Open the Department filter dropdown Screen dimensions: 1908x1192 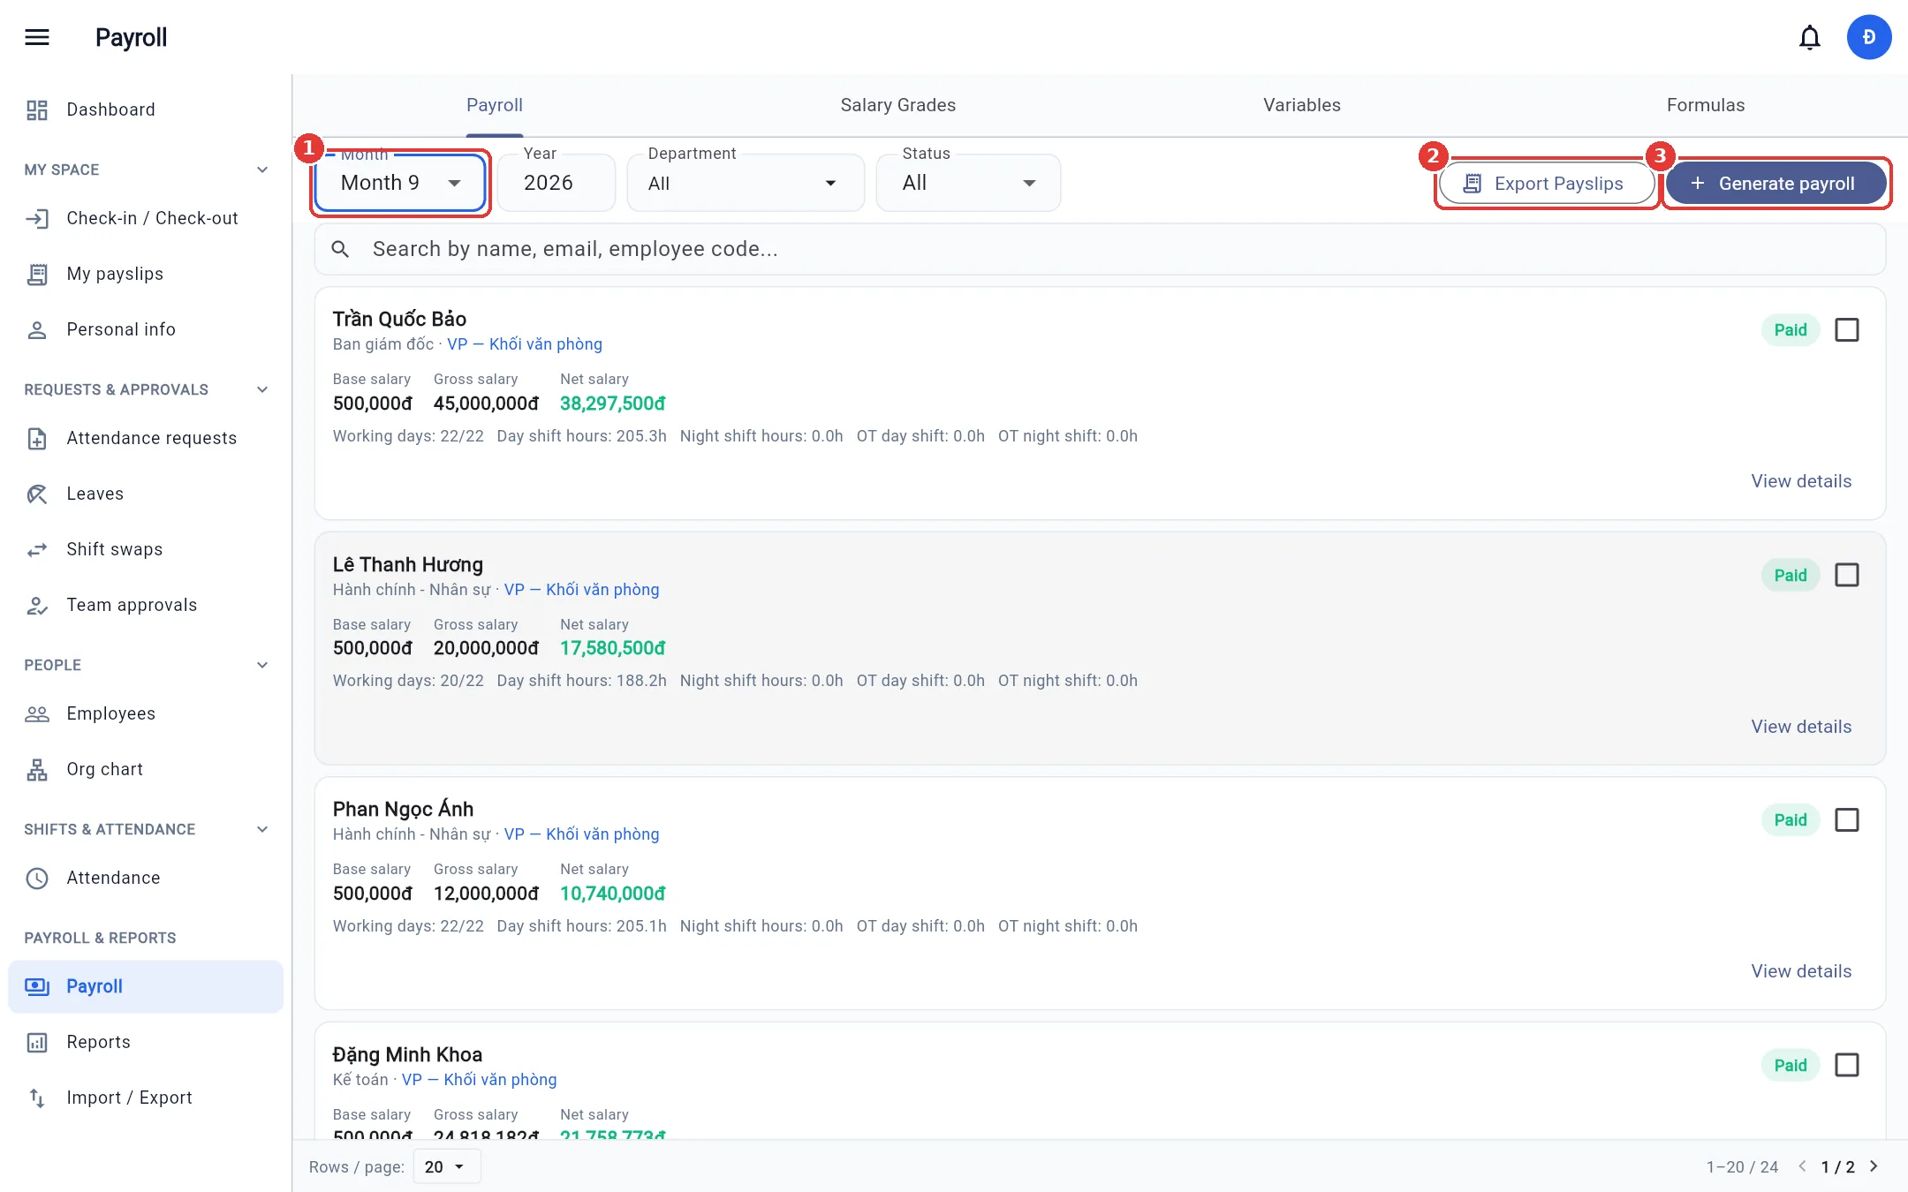coord(745,183)
